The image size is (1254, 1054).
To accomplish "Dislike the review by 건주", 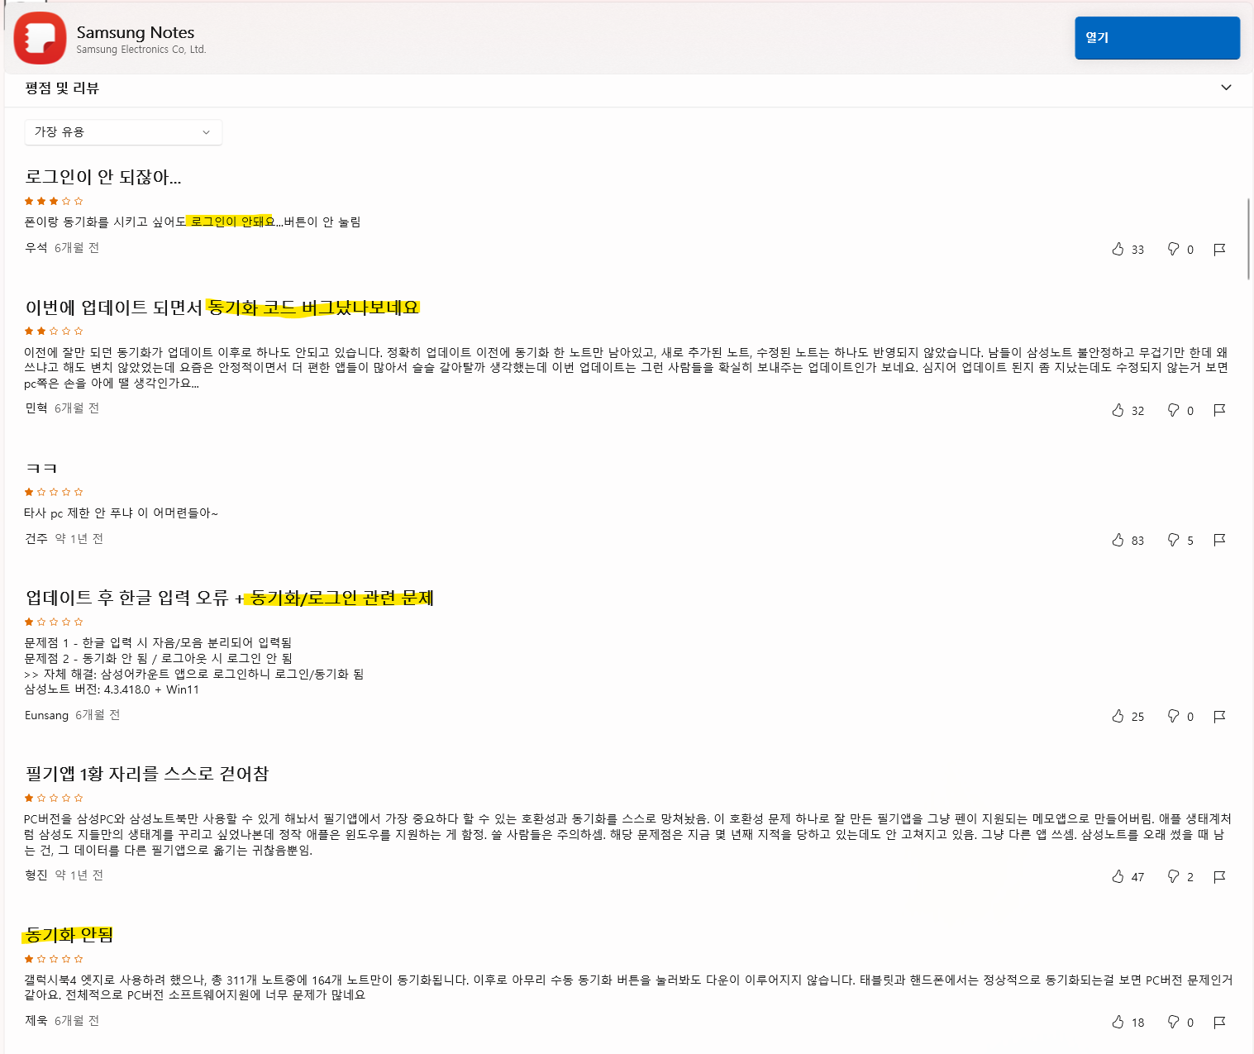I will tap(1173, 540).
